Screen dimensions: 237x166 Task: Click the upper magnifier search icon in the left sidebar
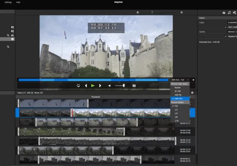tap(8, 35)
